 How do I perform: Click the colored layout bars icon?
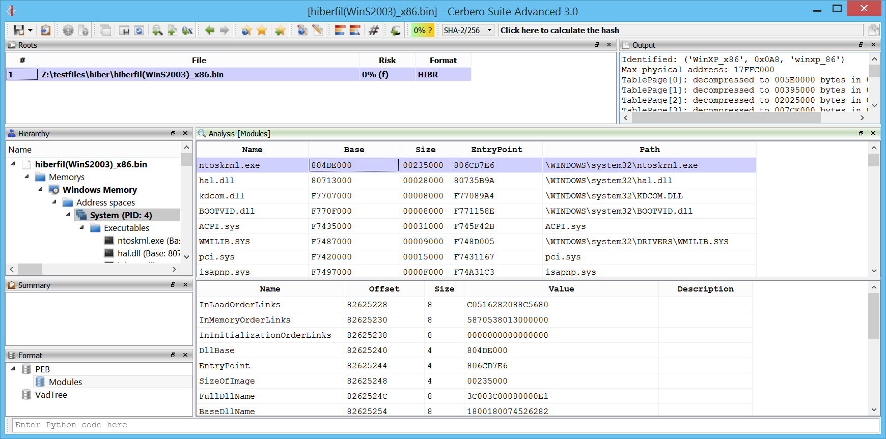pos(340,30)
